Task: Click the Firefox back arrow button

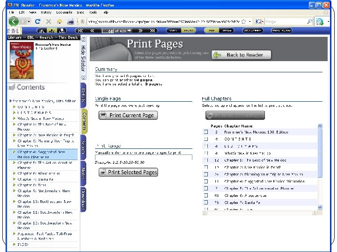Action: click(14, 21)
